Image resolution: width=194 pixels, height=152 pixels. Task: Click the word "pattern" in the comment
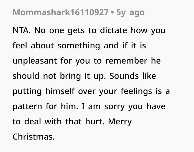(x=27, y=106)
